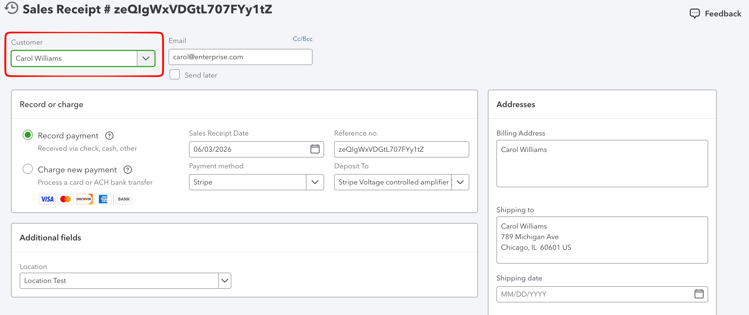Click the Feedback speech bubble icon
Image resolution: width=749 pixels, height=315 pixels.
tap(695, 14)
